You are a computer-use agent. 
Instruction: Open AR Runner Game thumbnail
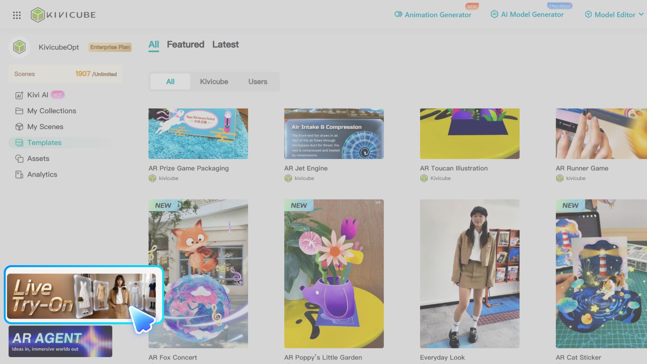coord(601,134)
